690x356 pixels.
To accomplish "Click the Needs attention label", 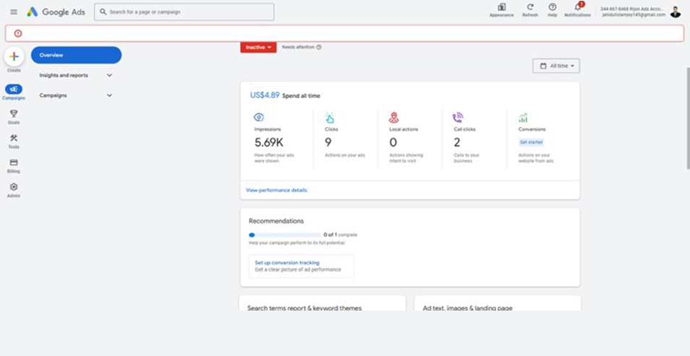I will [x=299, y=47].
